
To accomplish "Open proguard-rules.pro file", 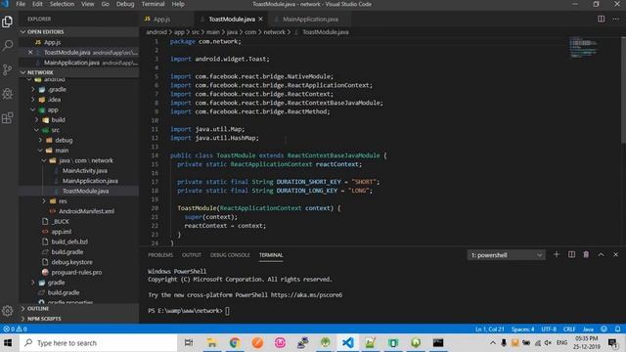I will tap(76, 272).
